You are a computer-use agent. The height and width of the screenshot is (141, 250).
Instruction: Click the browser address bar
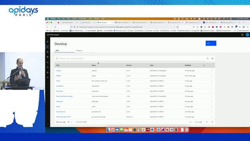[124, 27]
